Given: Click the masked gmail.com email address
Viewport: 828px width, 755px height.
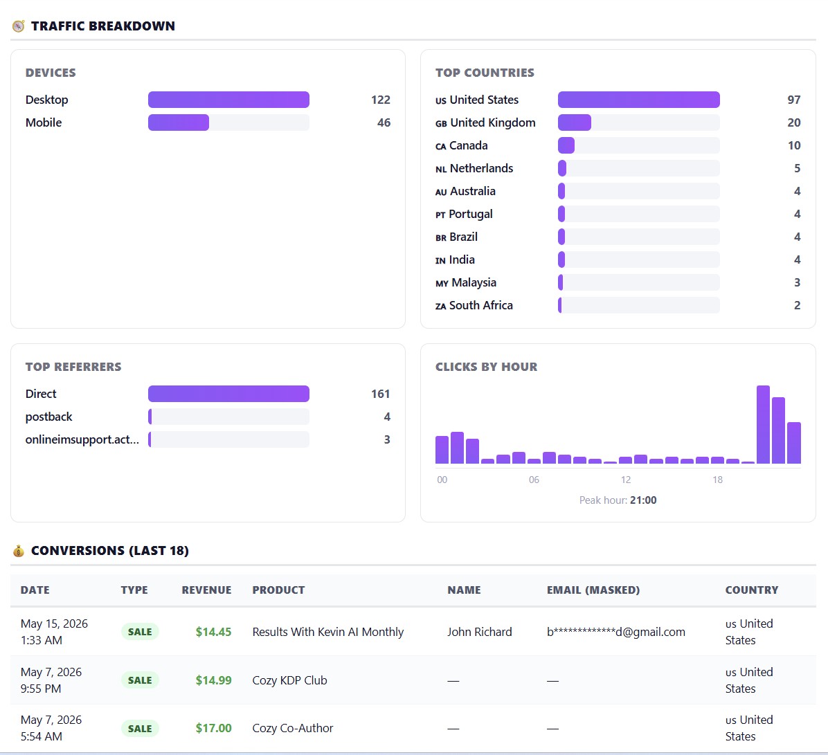Looking at the screenshot, I should [615, 632].
